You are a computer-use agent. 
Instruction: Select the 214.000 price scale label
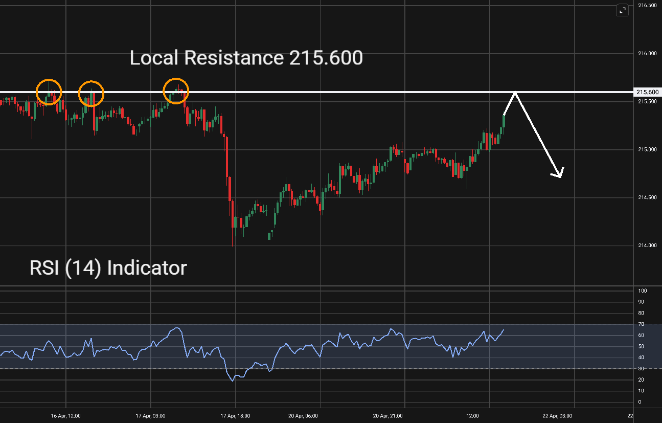tap(647, 246)
